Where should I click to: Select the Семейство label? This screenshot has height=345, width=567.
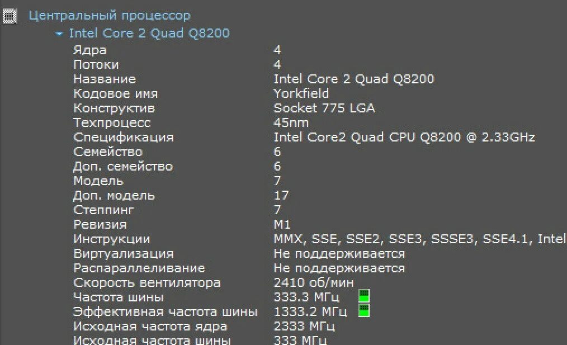(108, 152)
